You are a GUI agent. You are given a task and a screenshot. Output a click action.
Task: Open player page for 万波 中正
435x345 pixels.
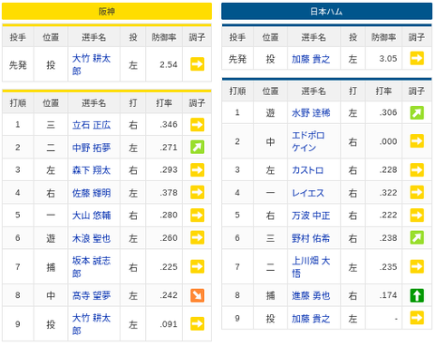[x=311, y=216]
